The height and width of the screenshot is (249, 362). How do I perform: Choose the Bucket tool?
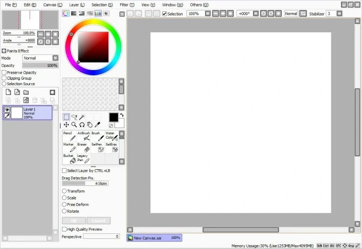tap(69, 158)
